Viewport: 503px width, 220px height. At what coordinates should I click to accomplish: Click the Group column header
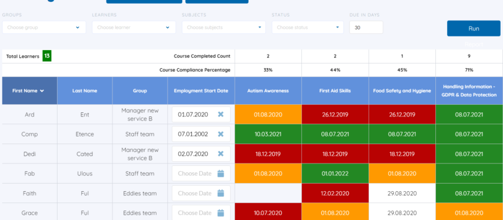click(140, 91)
